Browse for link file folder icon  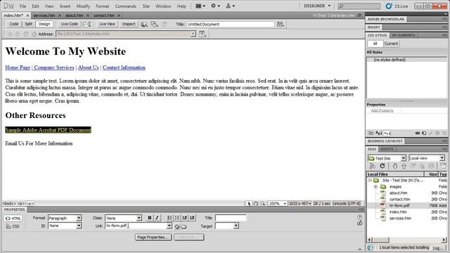coord(184,226)
